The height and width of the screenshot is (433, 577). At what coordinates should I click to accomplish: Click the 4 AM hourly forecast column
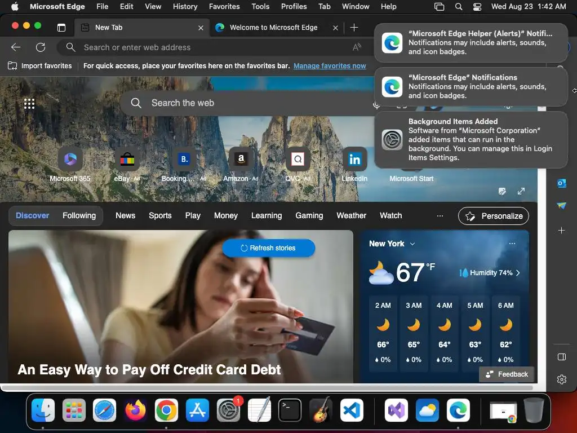444,333
